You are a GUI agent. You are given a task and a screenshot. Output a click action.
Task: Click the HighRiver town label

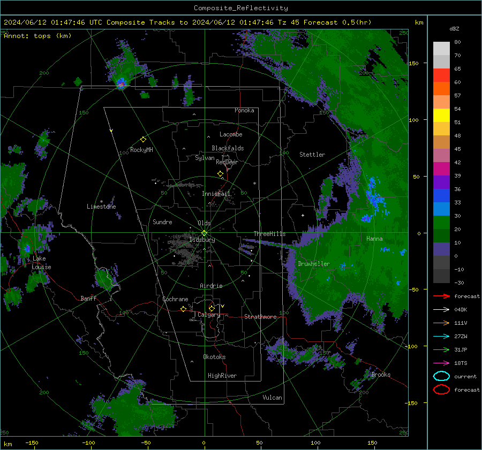coord(222,376)
